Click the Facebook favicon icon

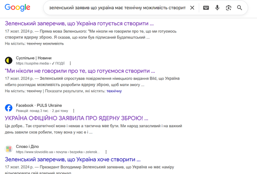pos(9,108)
